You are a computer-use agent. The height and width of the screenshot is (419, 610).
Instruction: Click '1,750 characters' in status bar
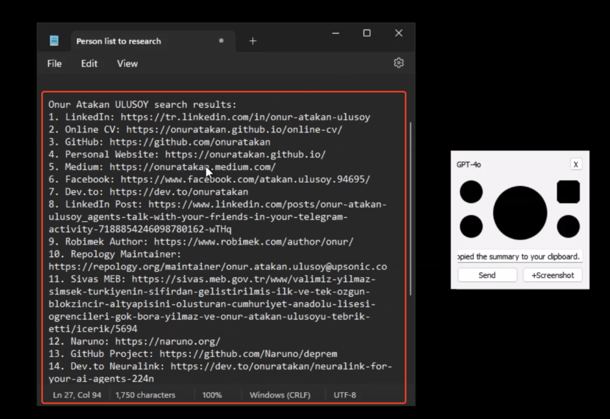point(145,395)
